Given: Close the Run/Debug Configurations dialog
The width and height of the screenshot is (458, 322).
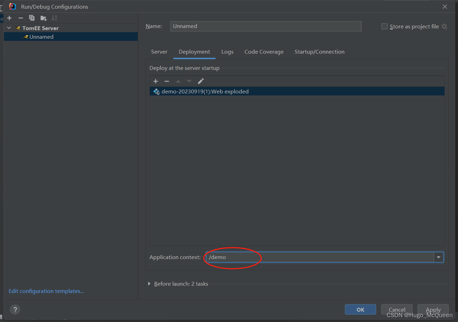Looking at the screenshot, I should [445, 7].
